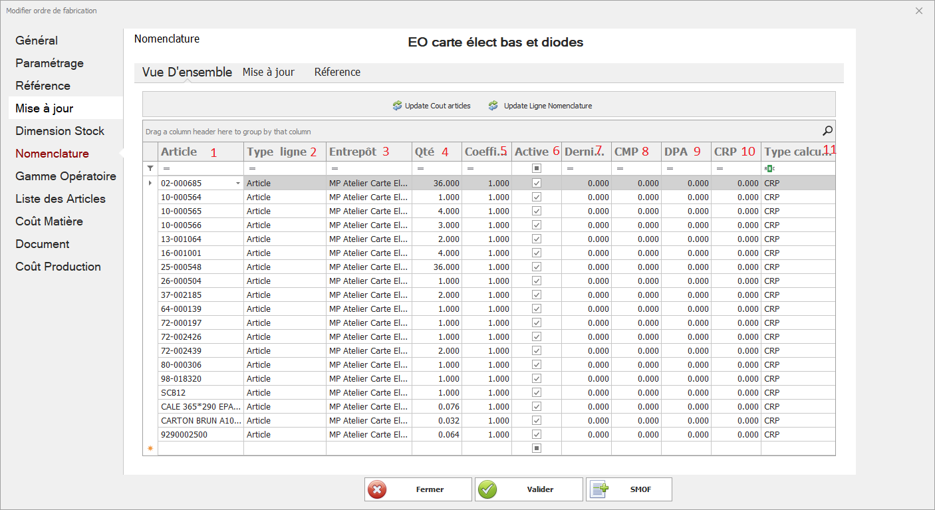Click the red X icon on Fermer

377,489
